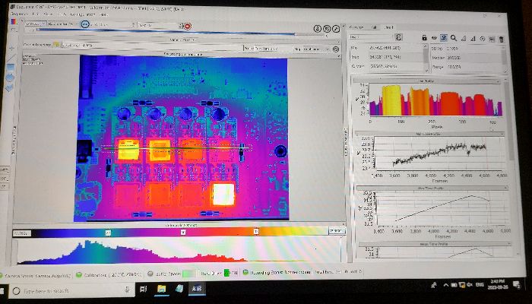Toggle the highlighted blue icon next to the eye

pyautogui.click(x=443, y=38)
